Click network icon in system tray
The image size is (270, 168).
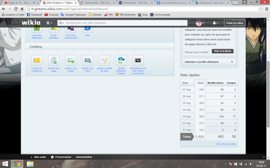(246, 164)
